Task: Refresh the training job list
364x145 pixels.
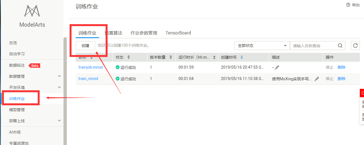Action: (x=355, y=46)
